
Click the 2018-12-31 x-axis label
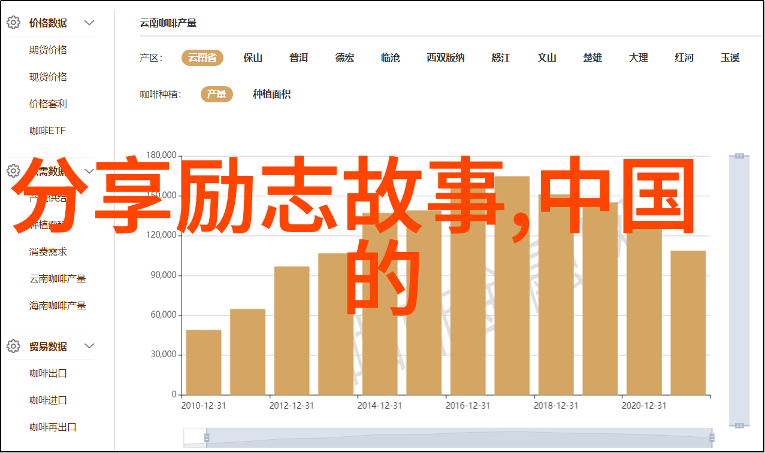pyautogui.click(x=556, y=406)
